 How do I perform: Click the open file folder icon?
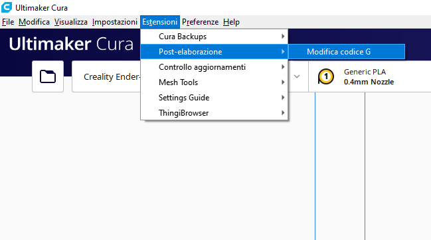tap(48, 76)
